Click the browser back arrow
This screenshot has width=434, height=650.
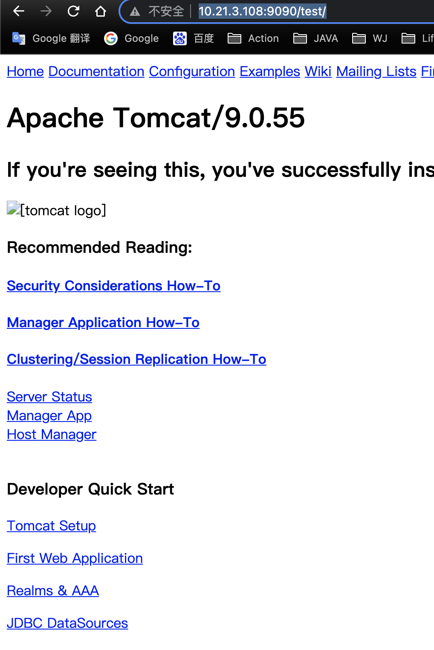[x=19, y=11]
